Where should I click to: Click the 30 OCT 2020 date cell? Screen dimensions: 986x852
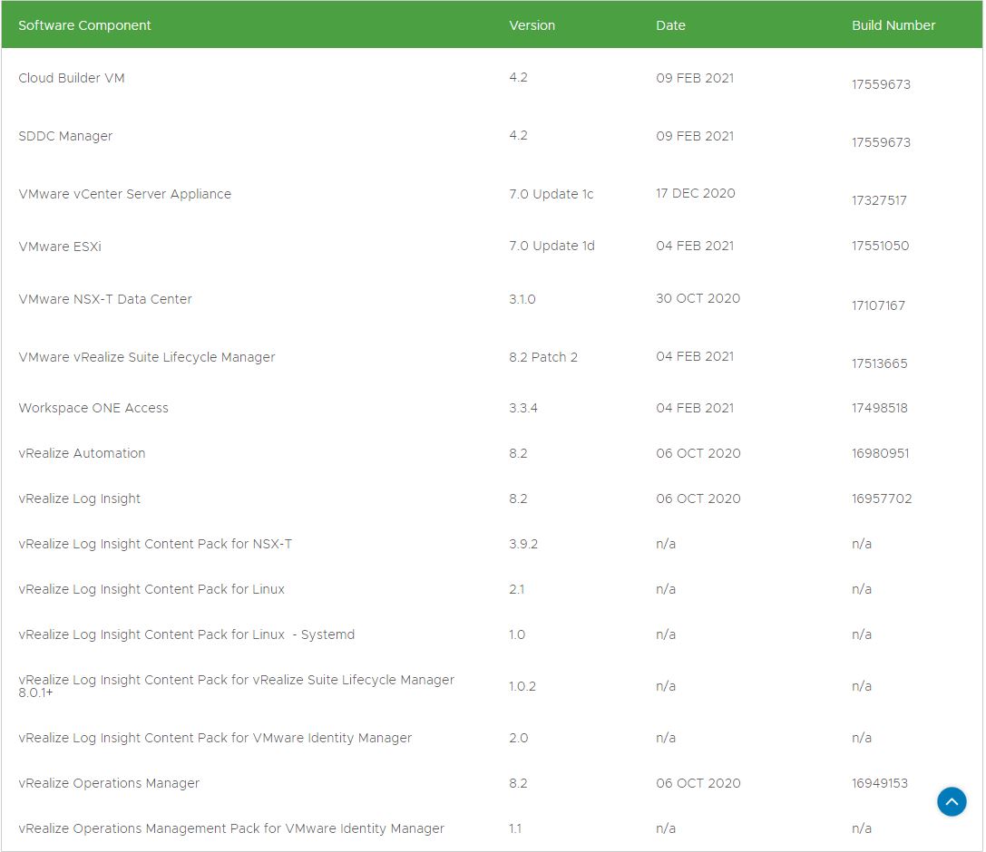[698, 298]
